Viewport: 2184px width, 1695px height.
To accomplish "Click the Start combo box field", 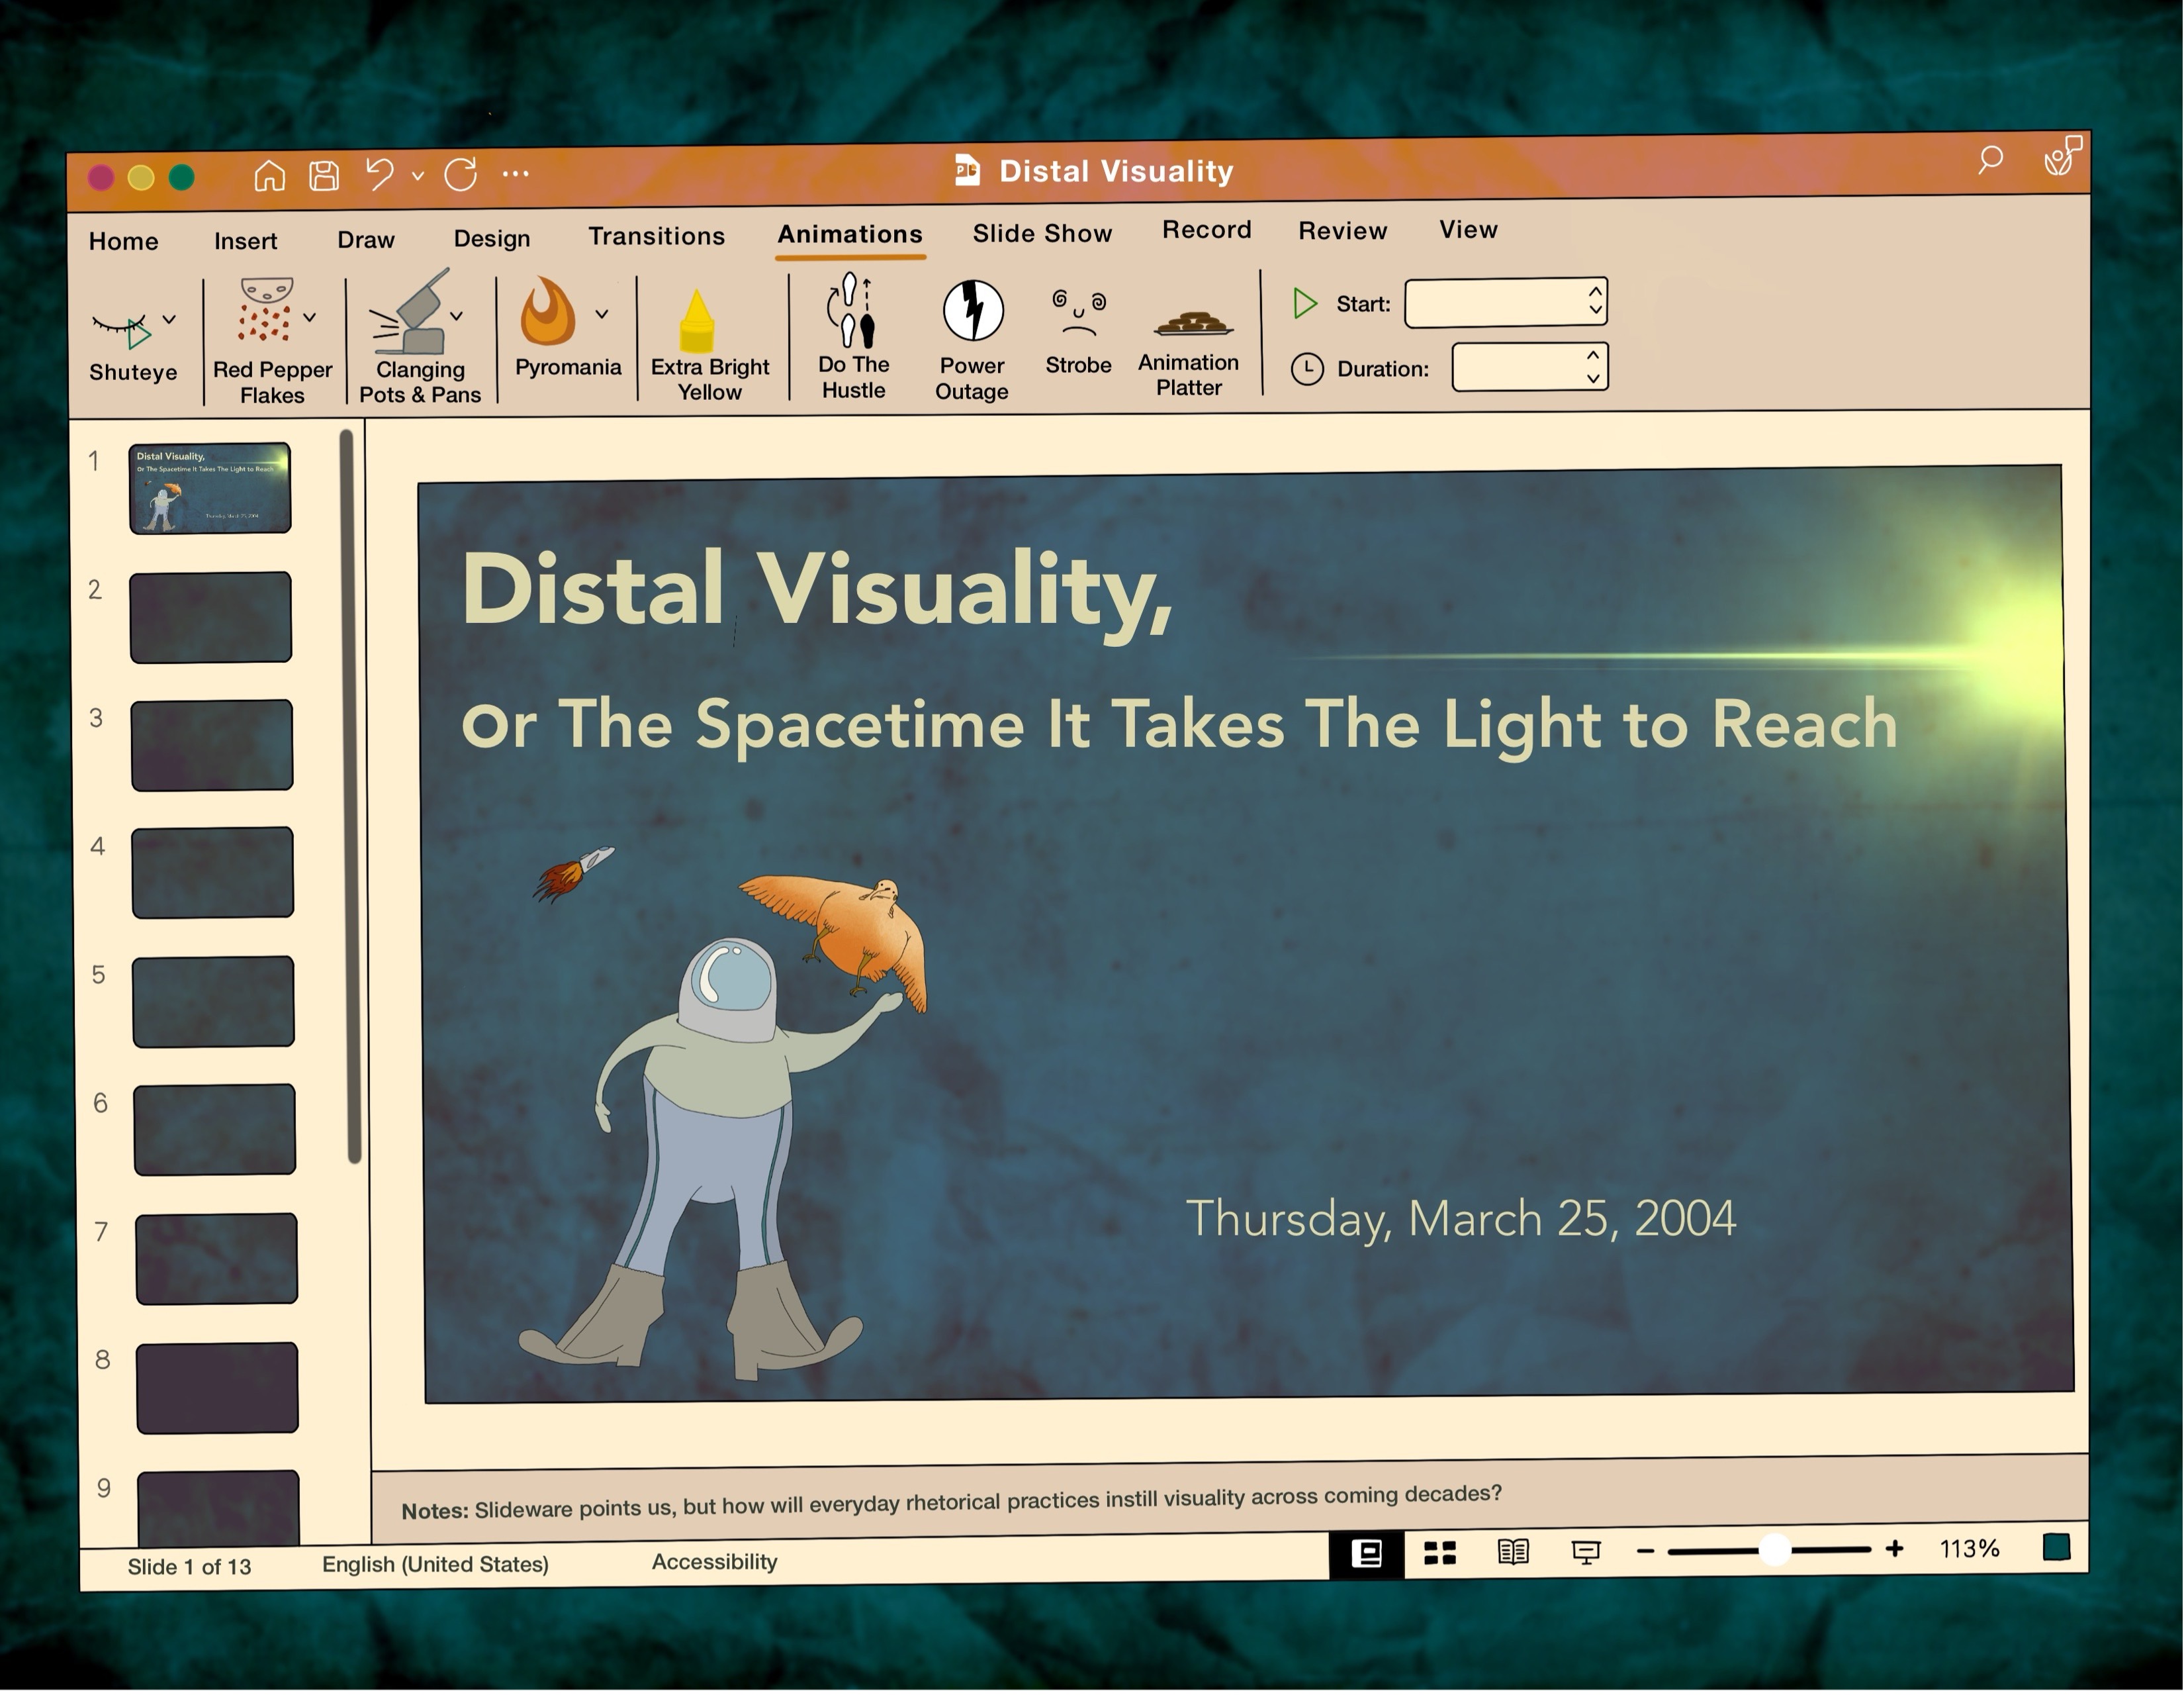I will [1505, 302].
